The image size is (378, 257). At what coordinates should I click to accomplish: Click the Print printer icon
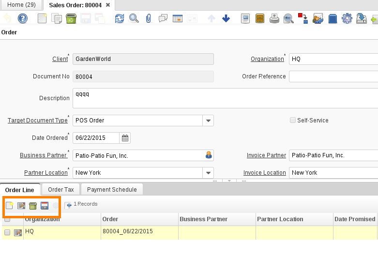[x=274, y=18]
